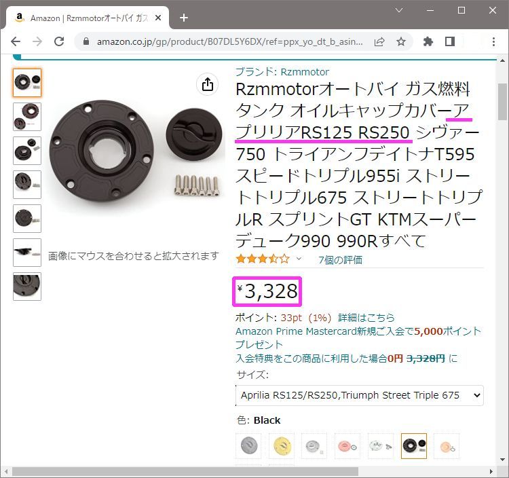Select the Amazon product tab

click(88, 18)
